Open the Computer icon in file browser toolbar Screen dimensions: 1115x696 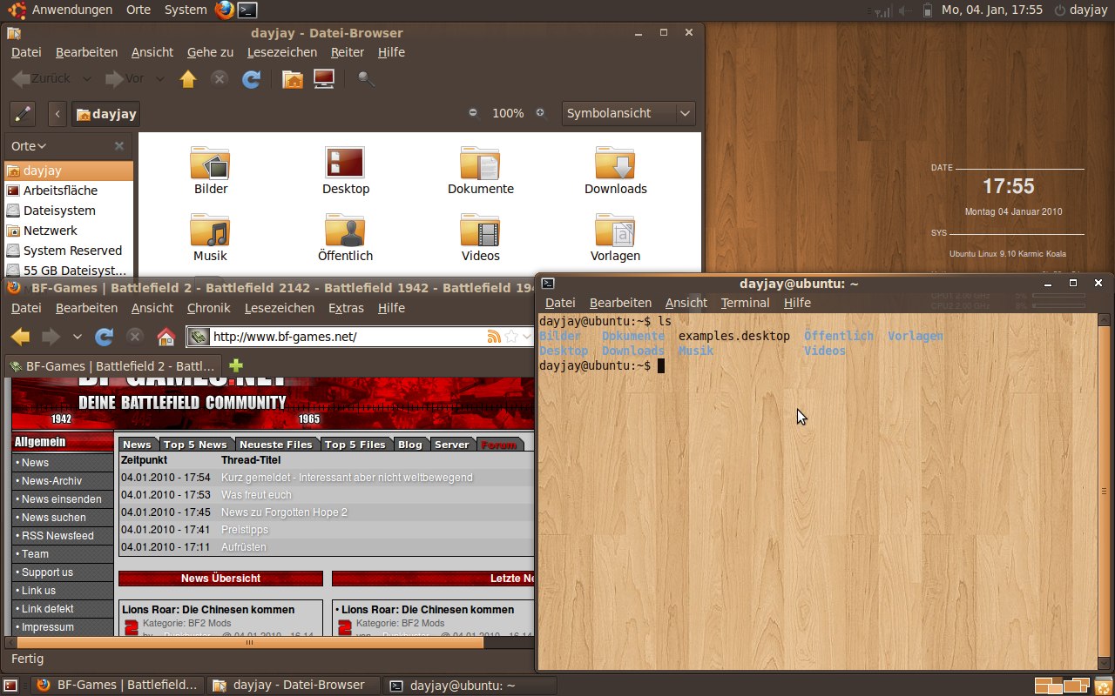click(x=324, y=79)
